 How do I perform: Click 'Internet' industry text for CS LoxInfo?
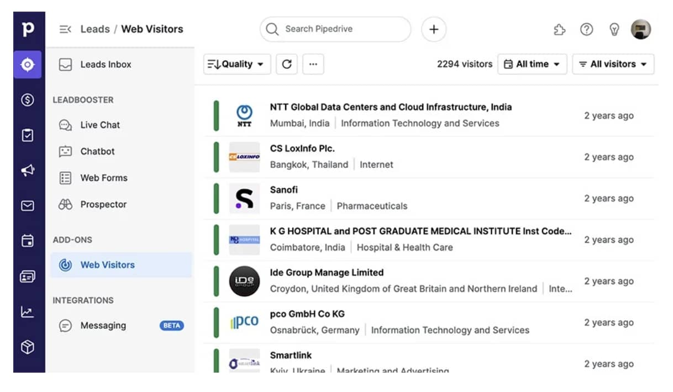point(377,165)
